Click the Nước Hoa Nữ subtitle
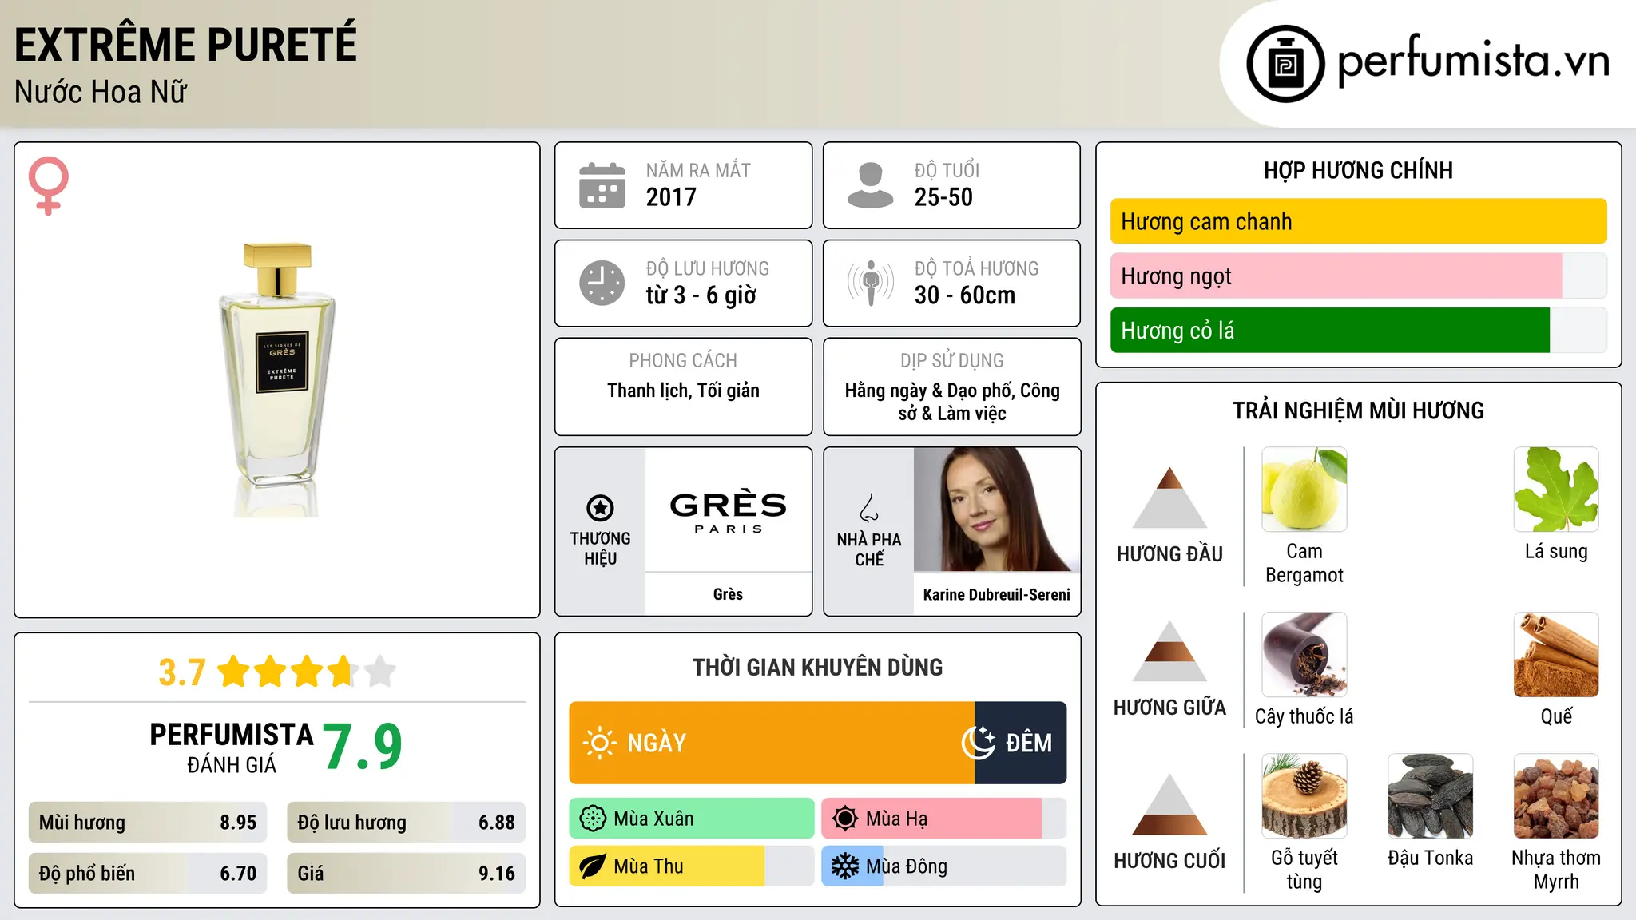Viewport: 1636px width, 920px height. pyautogui.click(x=101, y=92)
